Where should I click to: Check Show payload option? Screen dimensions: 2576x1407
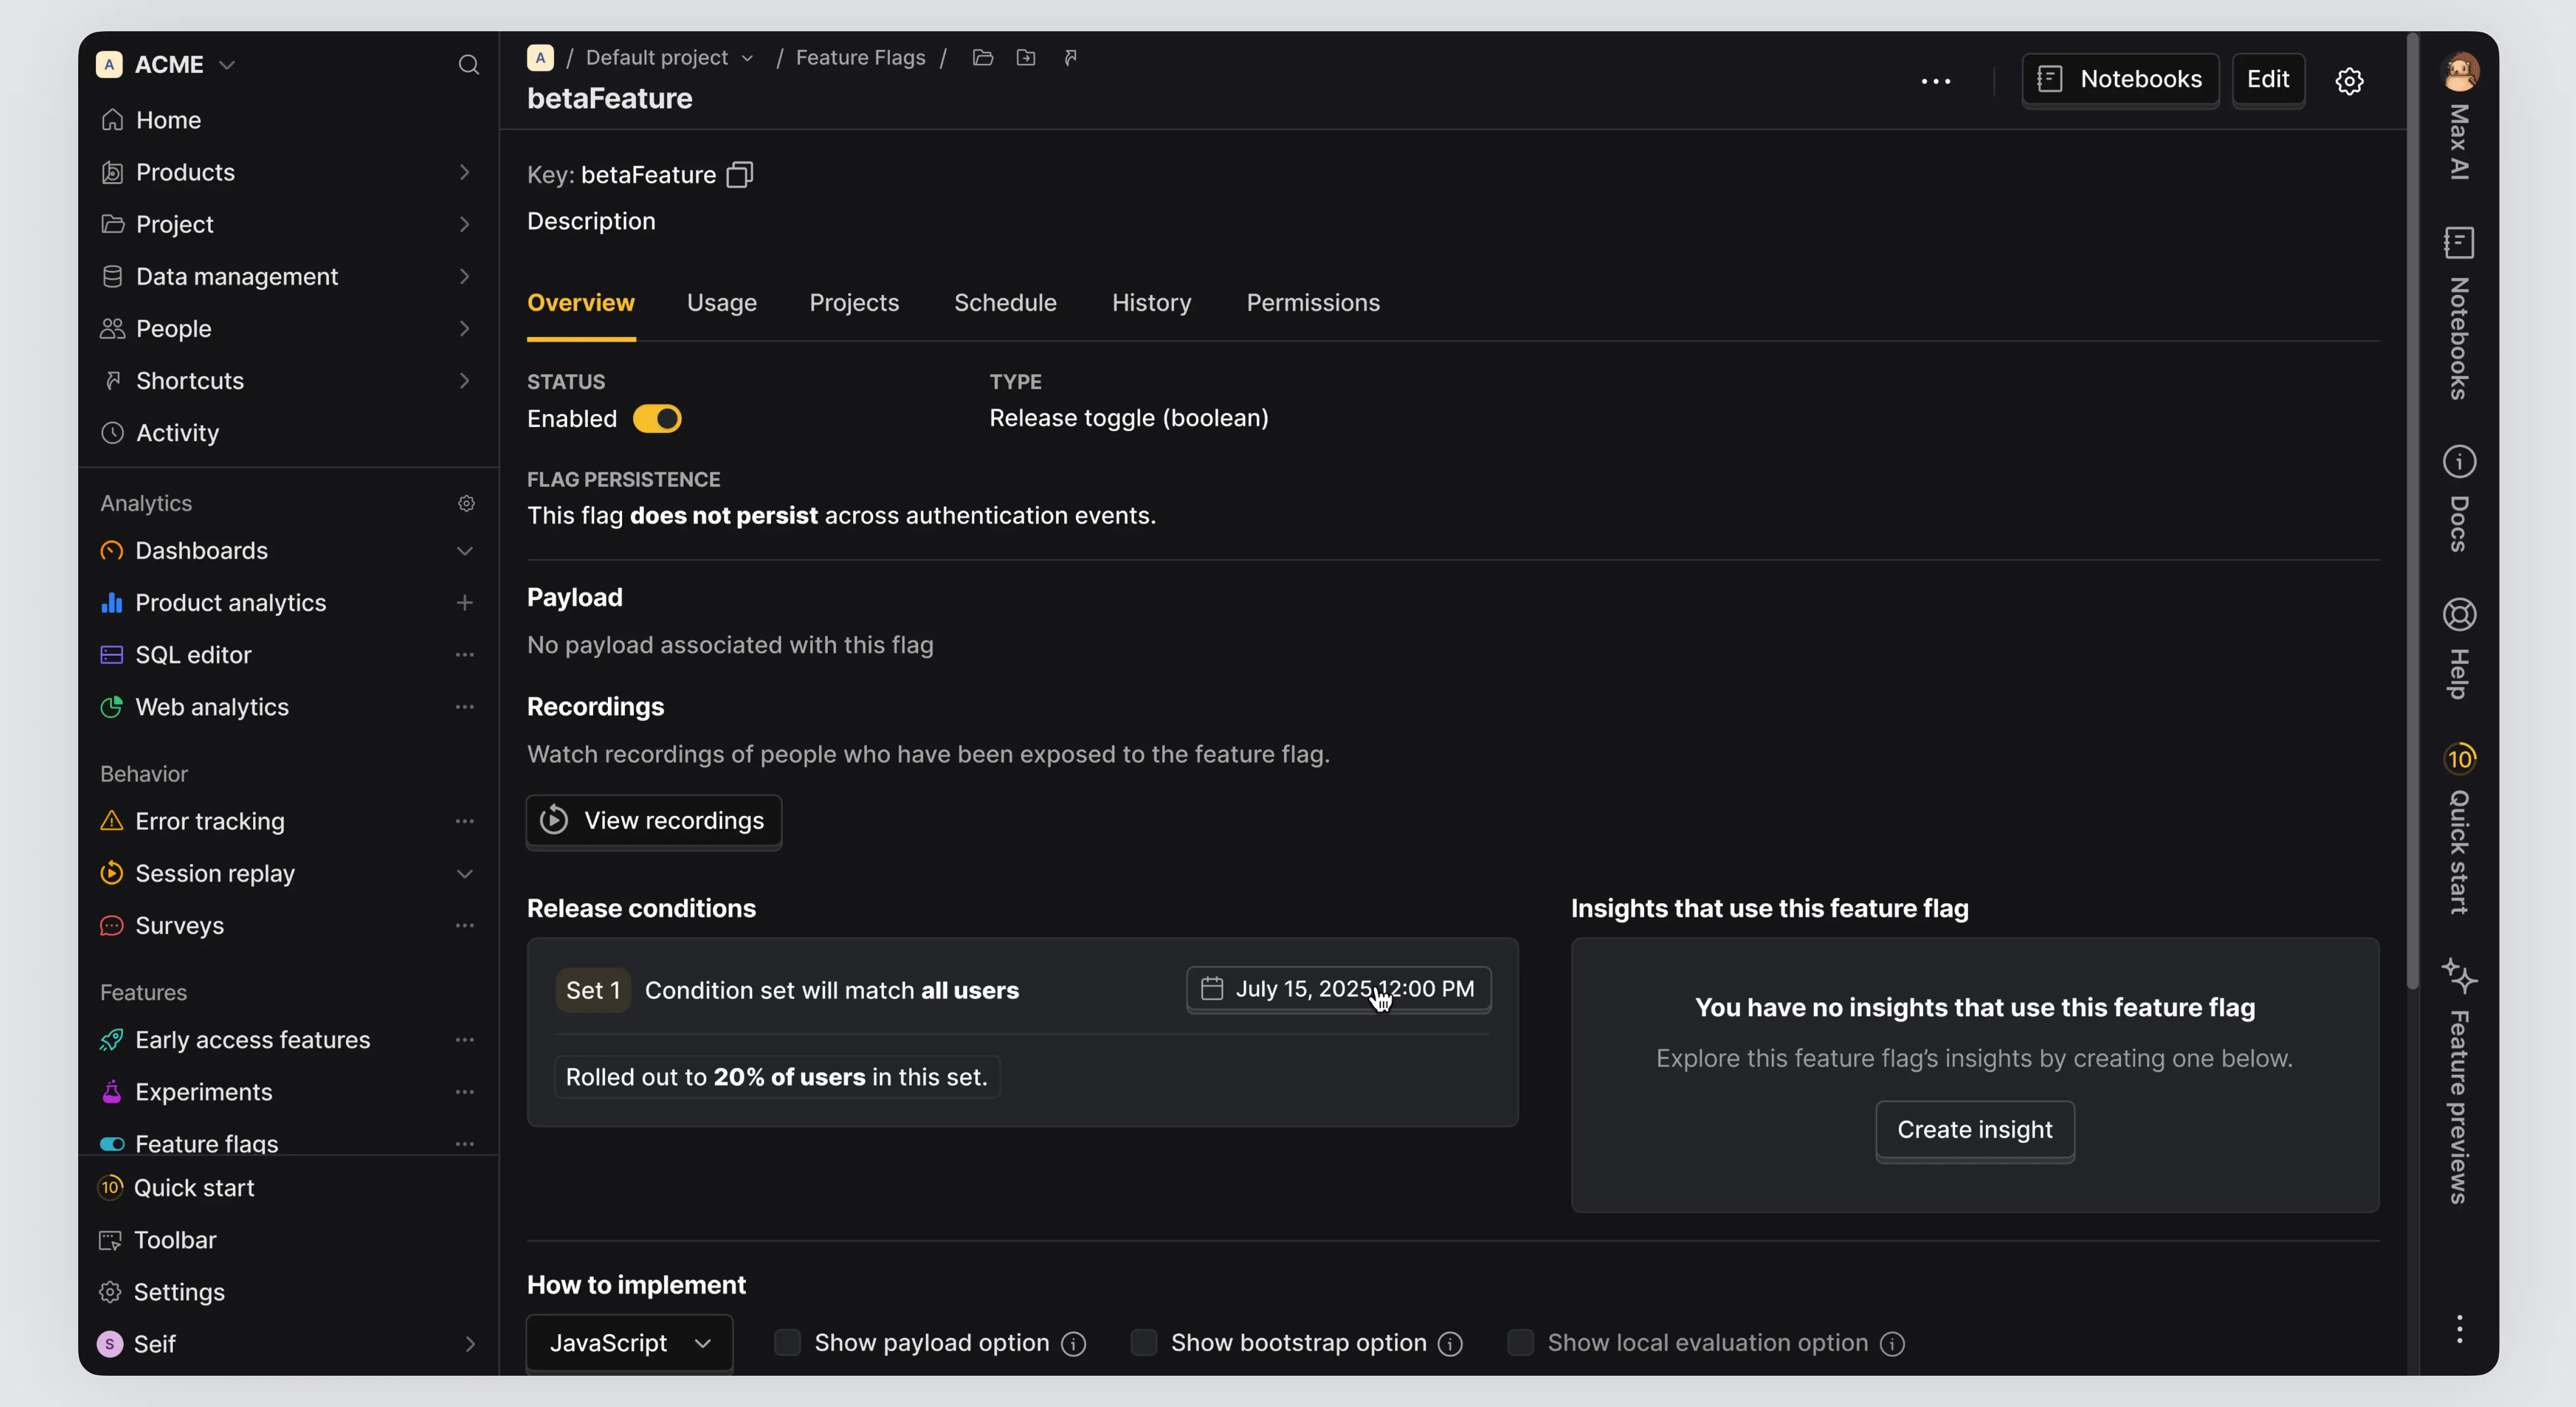point(787,1342)
